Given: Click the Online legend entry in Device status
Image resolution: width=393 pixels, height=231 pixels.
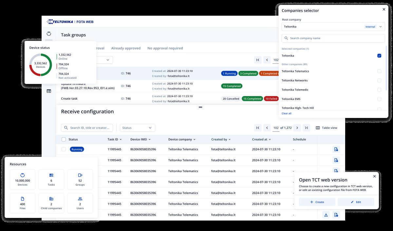Looking at the screenshot, I should 65,57.
